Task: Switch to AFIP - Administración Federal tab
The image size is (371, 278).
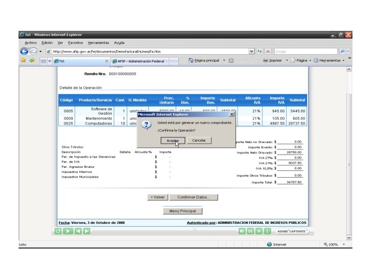Action: click(x=140, y=61)
